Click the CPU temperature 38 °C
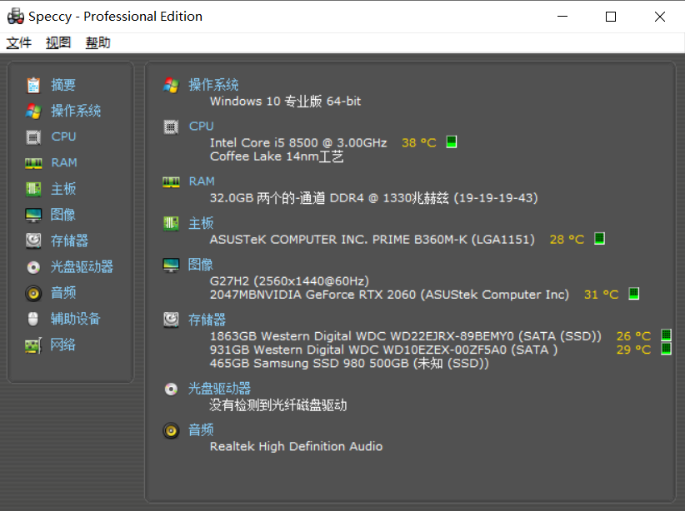Image resolution: width=685 pixels, height=511 pixels. click(419, 142)
